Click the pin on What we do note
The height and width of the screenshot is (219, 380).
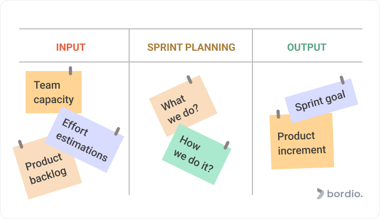click(189, 79)
